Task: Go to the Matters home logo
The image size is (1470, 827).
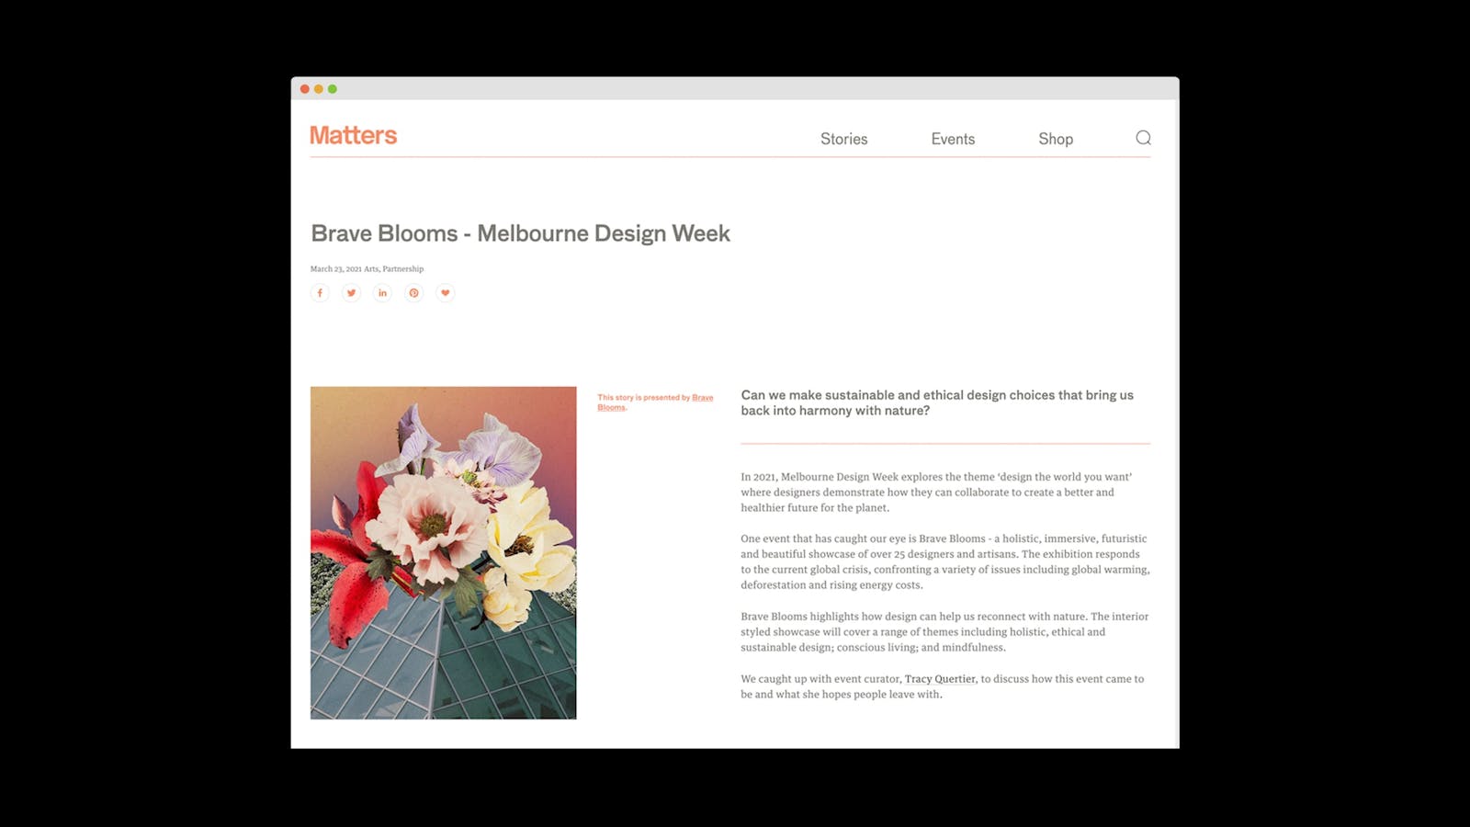Action: point(354,135)
